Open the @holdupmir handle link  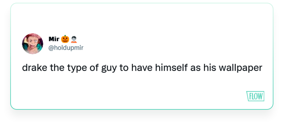click(66, 48)
